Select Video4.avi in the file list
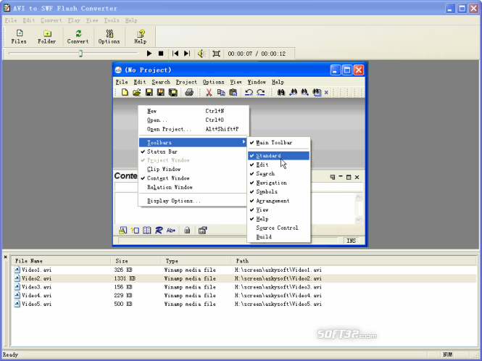Image resolution: width=482 pixels, height=361 pixels. 245,296
